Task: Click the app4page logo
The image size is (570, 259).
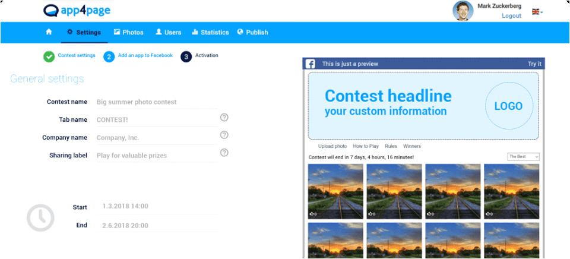Action: click(77, 11)
